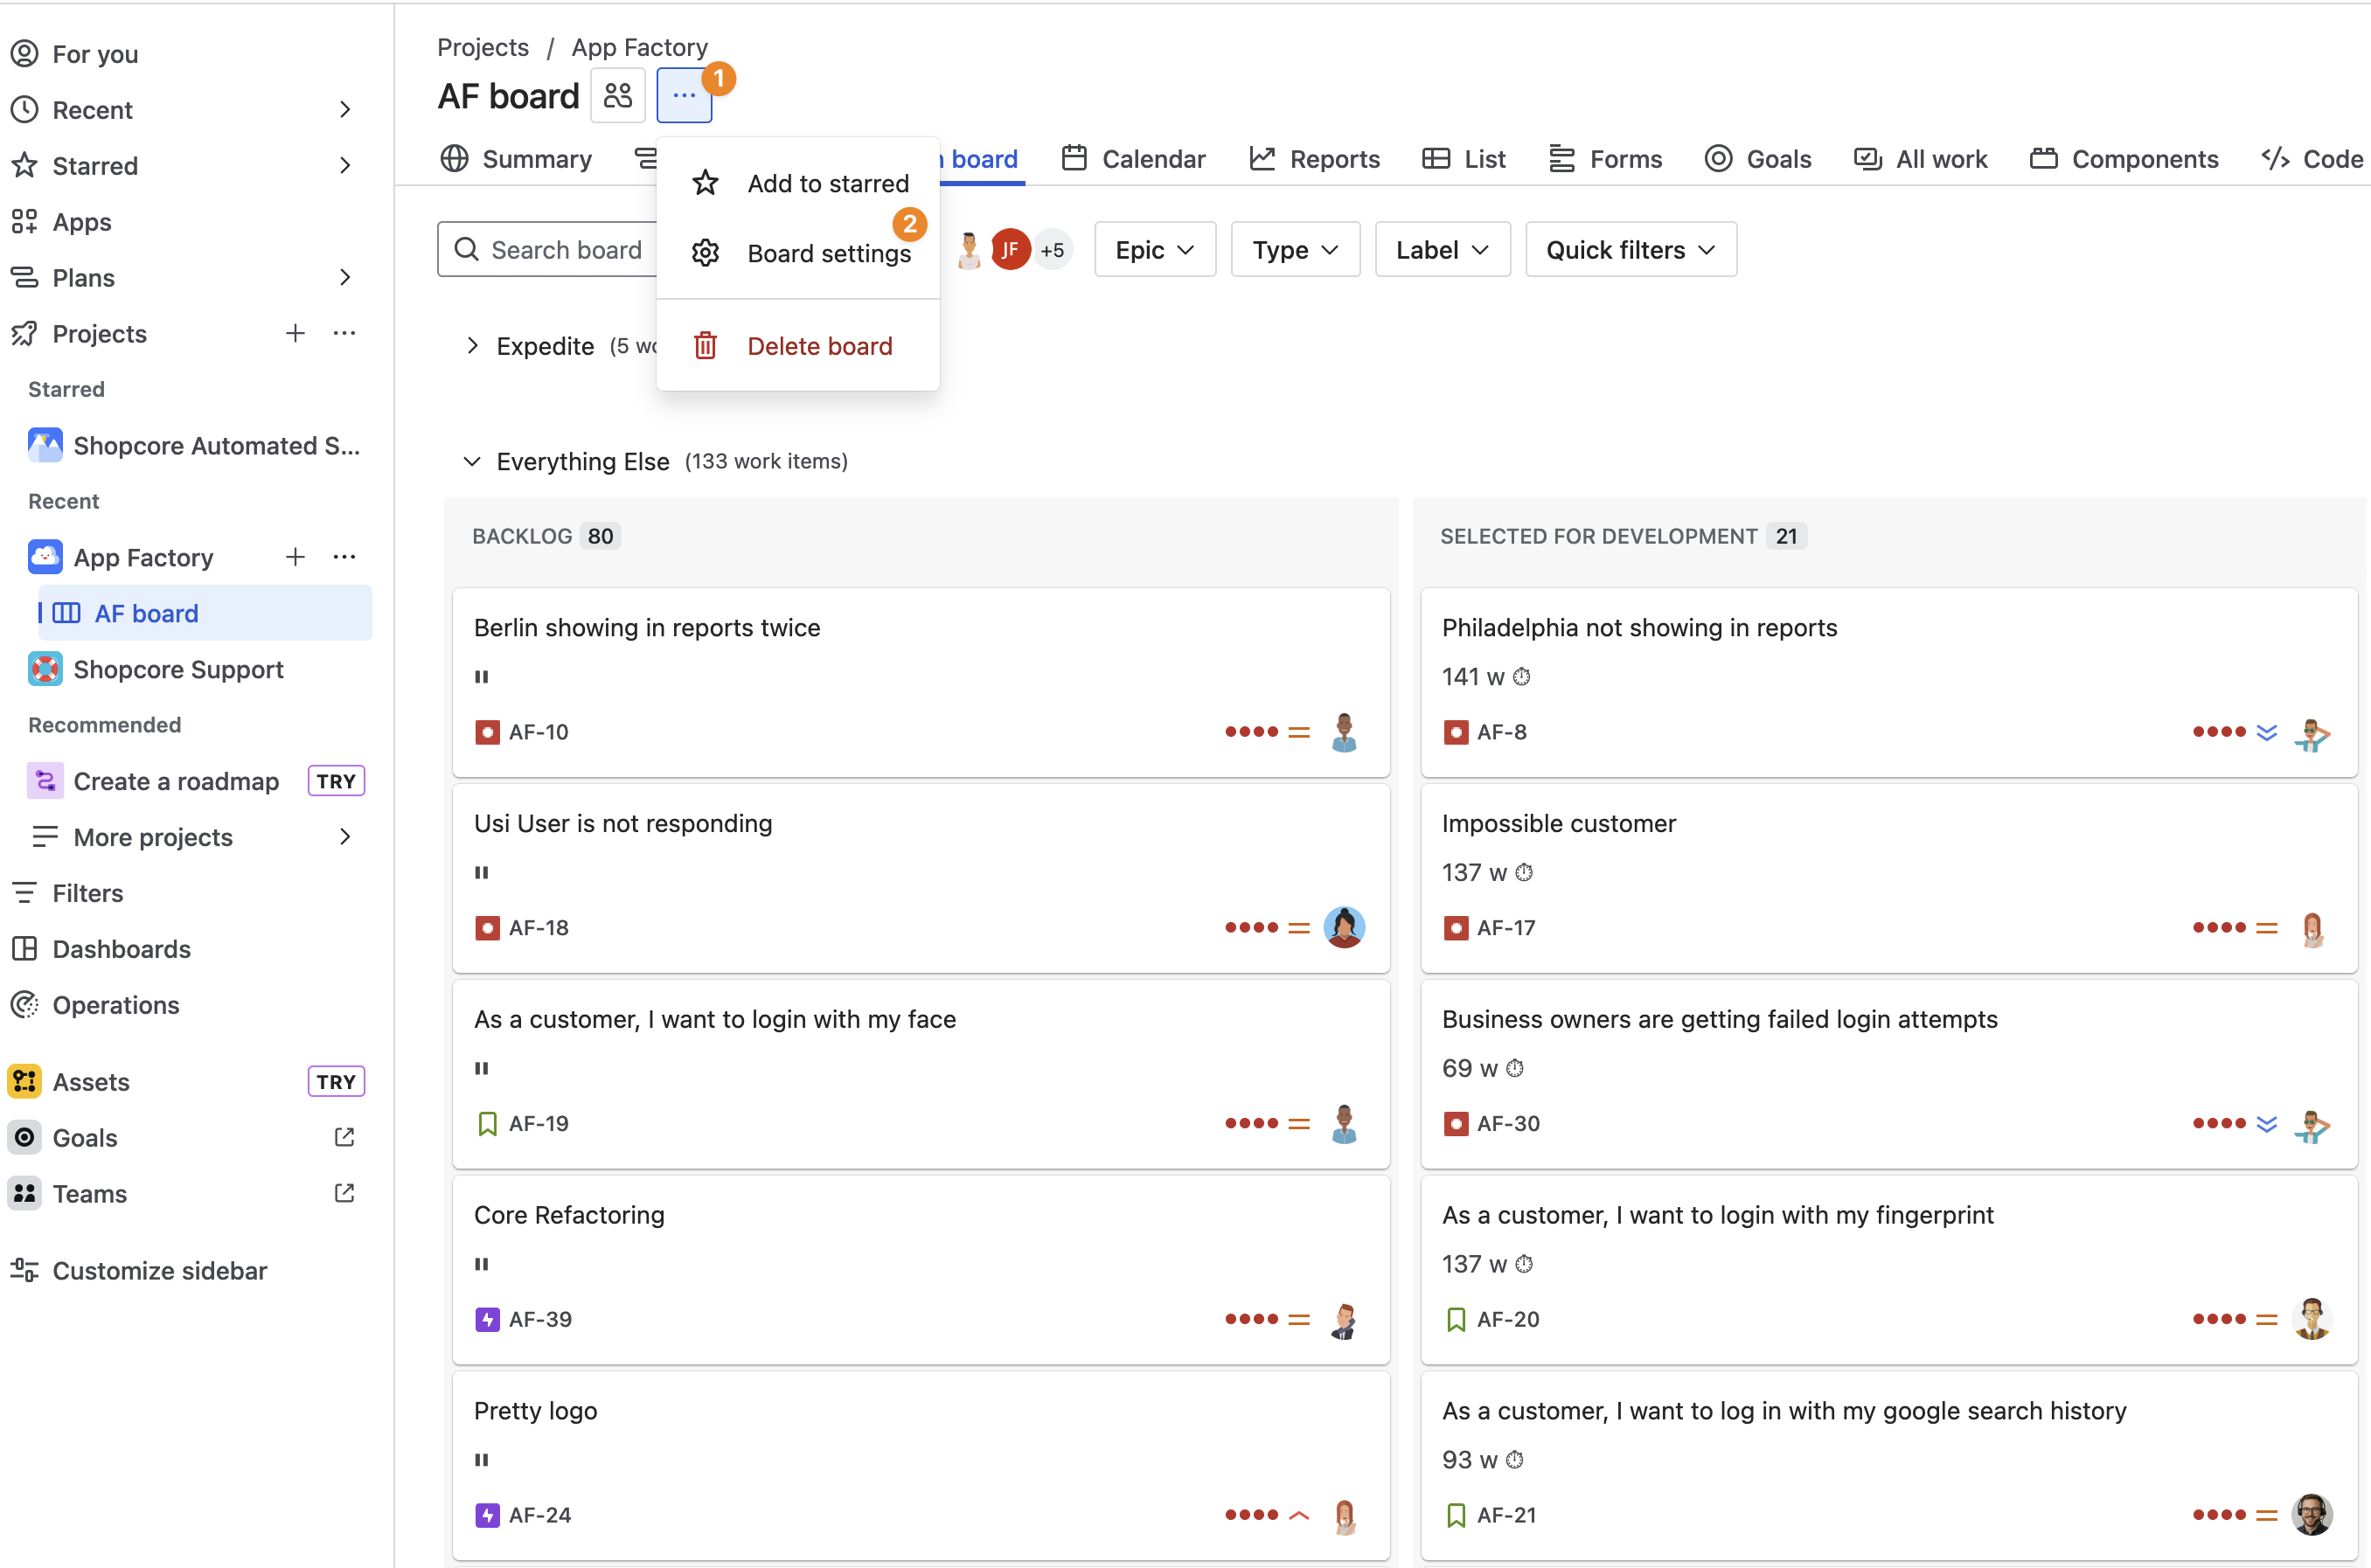Open the All work tab
The height and width of the screenshot is (1568, 2371).
pos(1920,159)
